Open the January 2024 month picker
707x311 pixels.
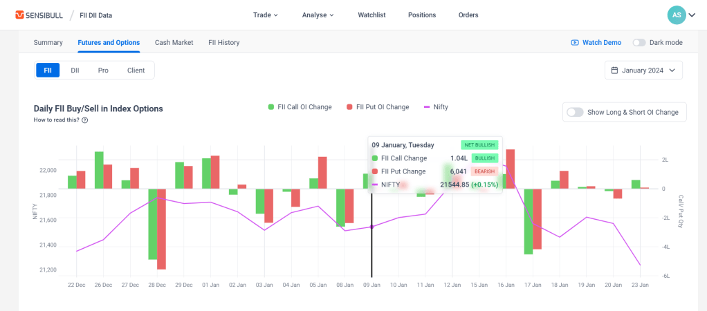click(643, 70)
